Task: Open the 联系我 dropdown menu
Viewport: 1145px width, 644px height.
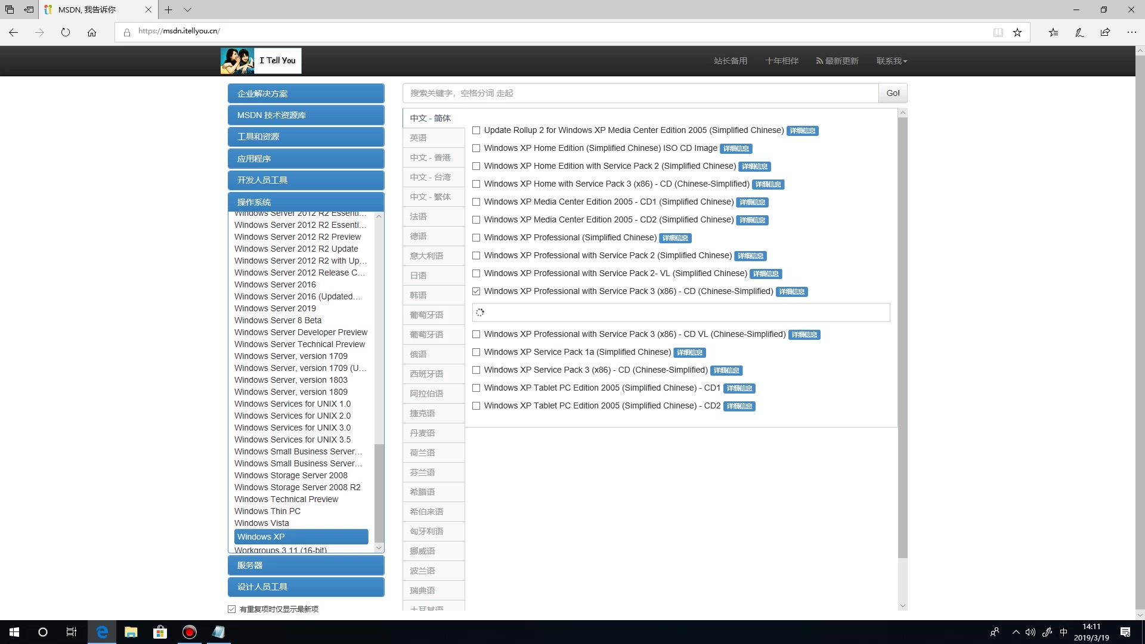Action: (x=892, y=61)
